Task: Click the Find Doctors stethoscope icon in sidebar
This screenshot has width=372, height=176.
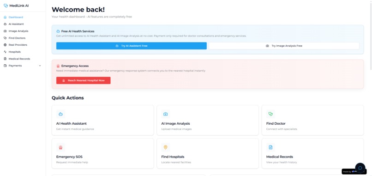Action: [5, 38]
